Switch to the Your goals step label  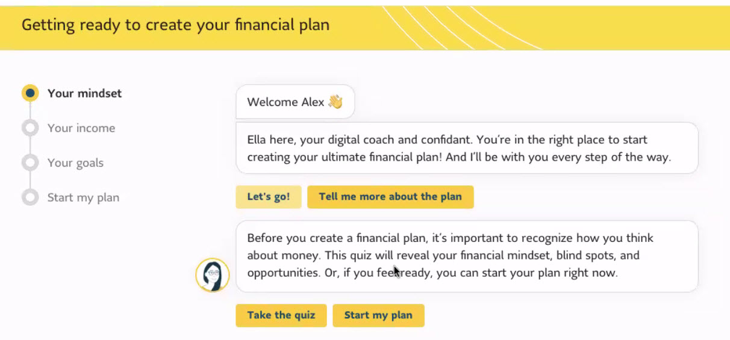click(x=75, y=163)
